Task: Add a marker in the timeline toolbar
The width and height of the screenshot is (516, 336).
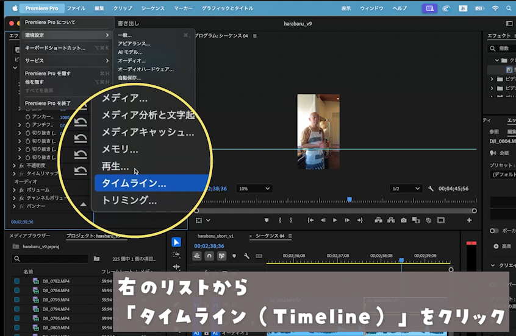Action: click(x=234, y=256)
